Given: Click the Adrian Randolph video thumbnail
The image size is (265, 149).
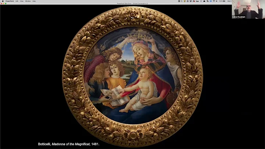Looking at the screenshot, I should (248, 9).
